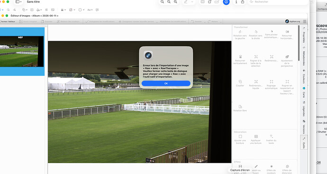Open the Propriétés sidebar tab
327x174 pixels.
pos(304,35)
